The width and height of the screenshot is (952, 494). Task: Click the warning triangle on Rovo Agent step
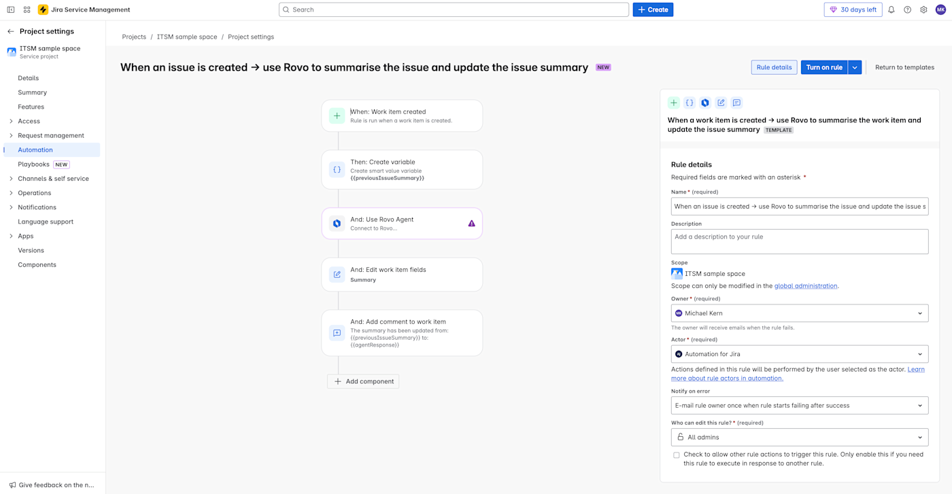[471, 224]
